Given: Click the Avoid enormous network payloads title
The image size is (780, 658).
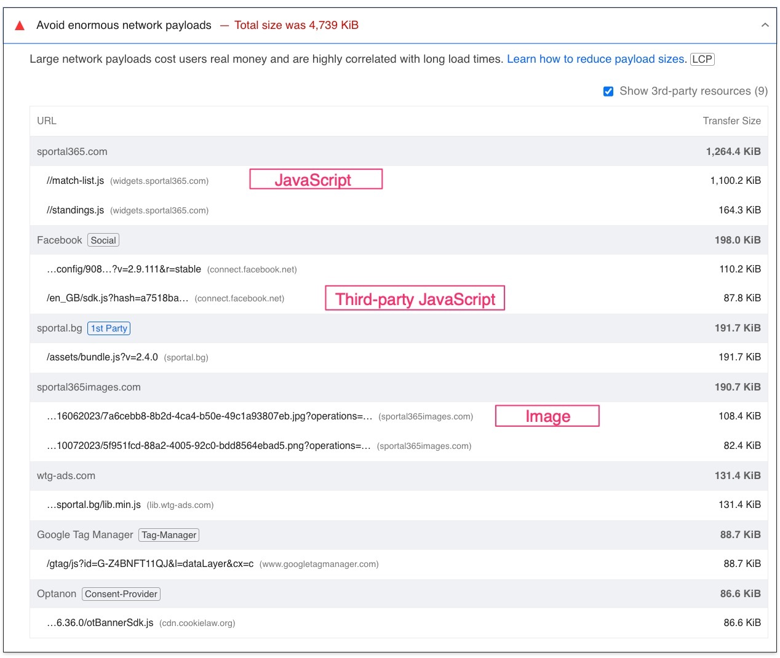Looking at the screenshot, I should [x=124, y=25].
